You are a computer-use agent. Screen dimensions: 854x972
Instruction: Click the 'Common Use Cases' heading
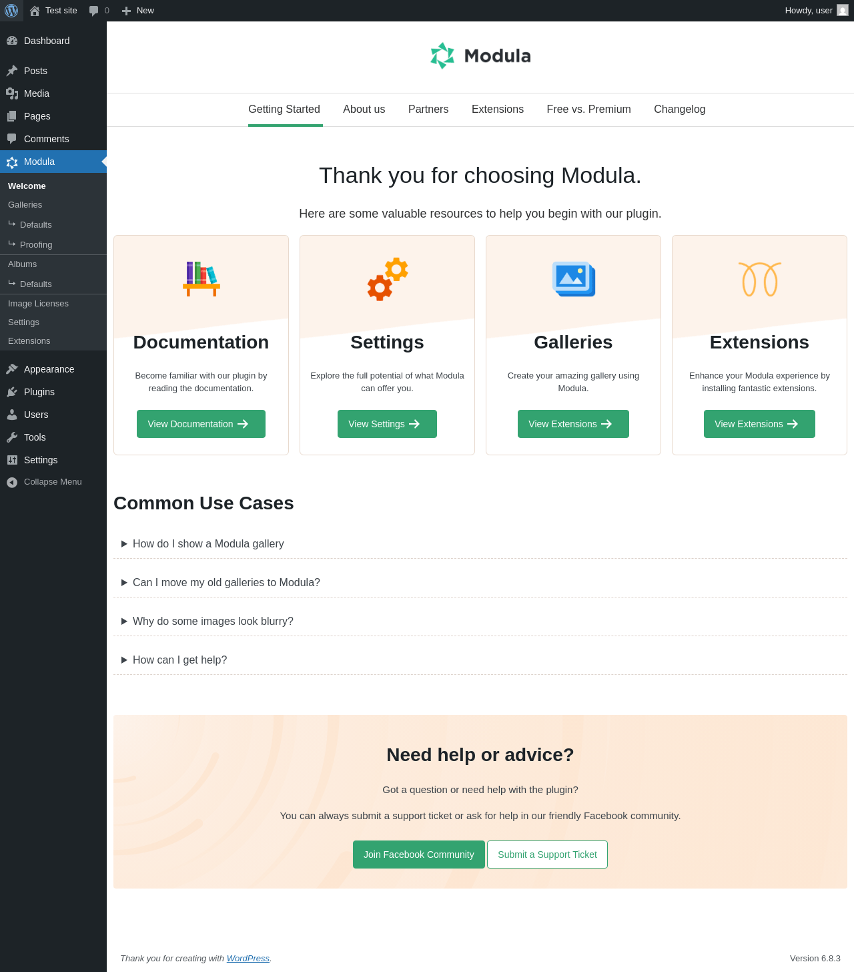[203, 503]
